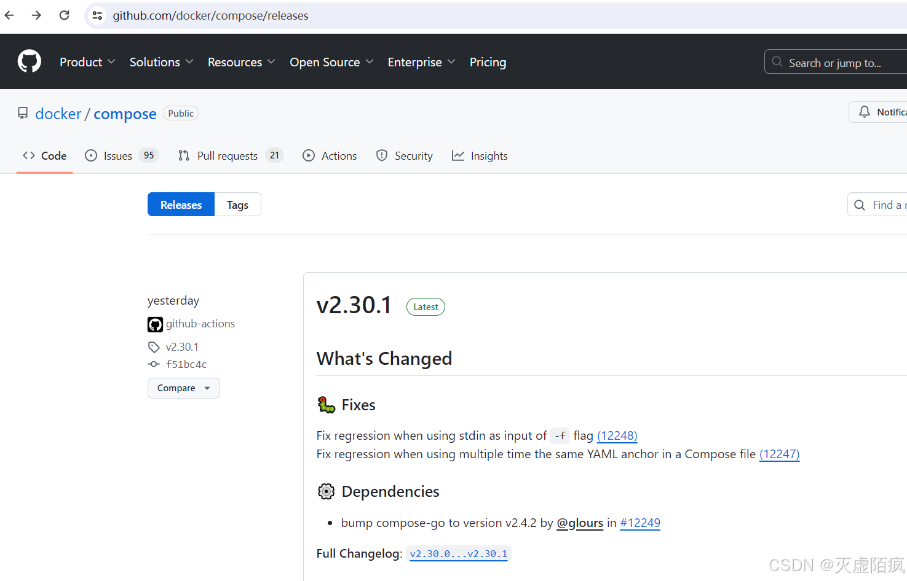Click the notification bell icon
Viewport: 907px width, 581px height.
(x=865, y=112)
